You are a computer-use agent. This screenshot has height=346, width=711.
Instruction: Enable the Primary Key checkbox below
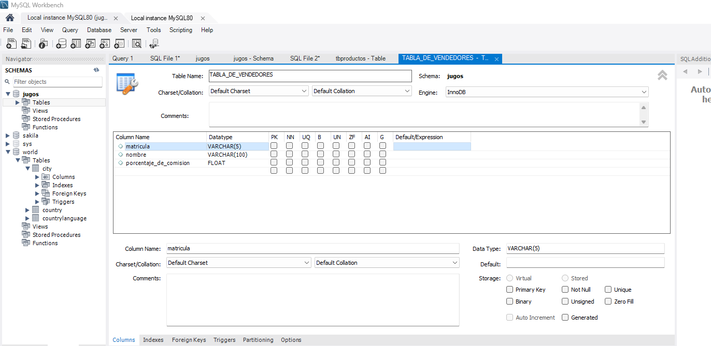(510, 290)
